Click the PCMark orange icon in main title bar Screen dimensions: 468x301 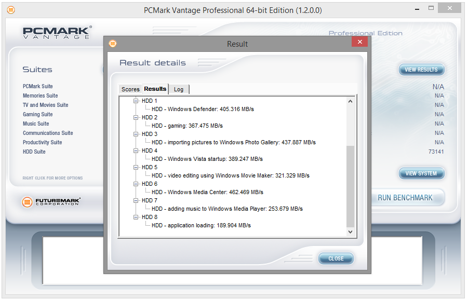(11, 10)
